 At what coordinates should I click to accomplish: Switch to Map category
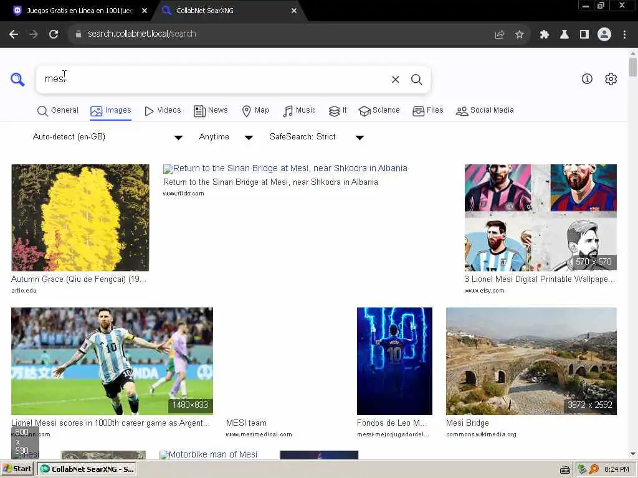coord(255,111)
